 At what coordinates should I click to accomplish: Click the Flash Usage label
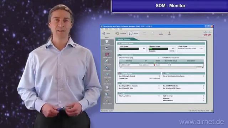(x=183, y=47)
